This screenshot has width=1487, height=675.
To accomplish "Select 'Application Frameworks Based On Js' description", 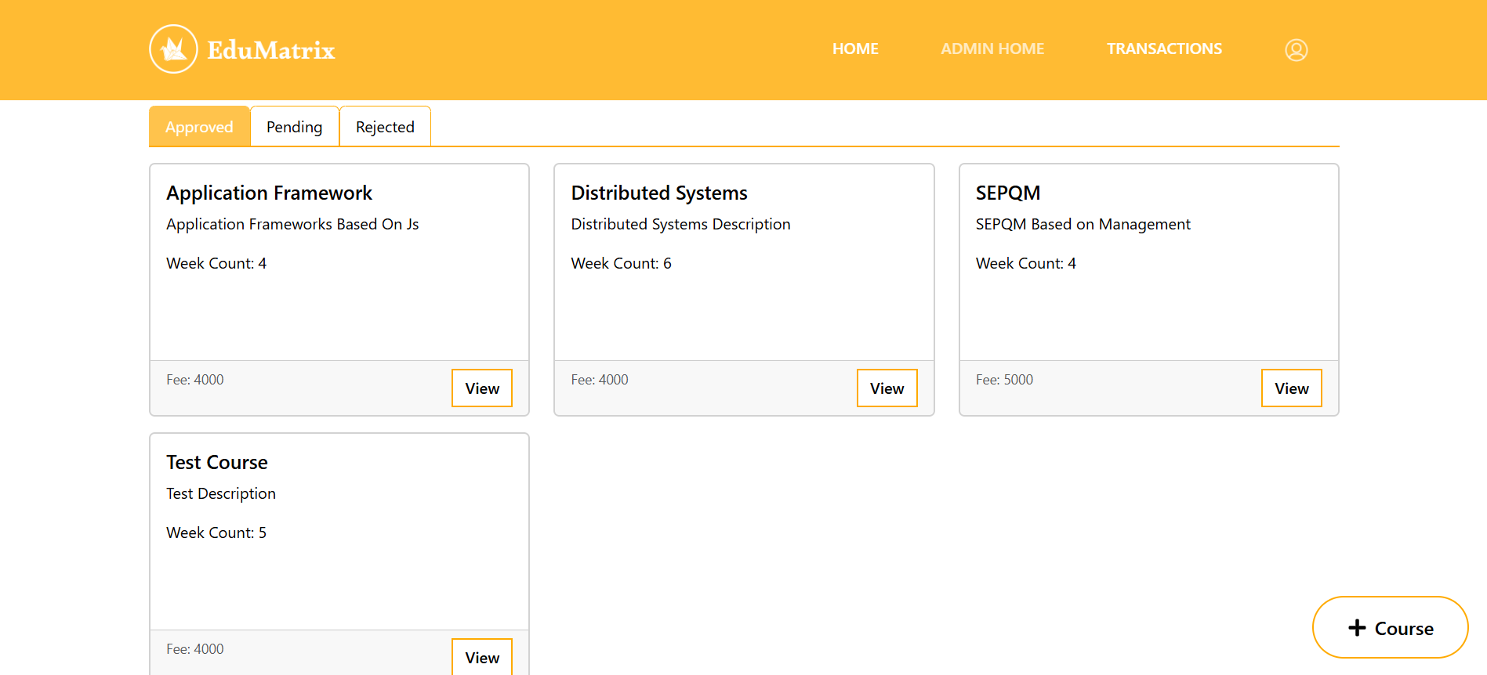I will pyautogui.click(x=292, y=224).
